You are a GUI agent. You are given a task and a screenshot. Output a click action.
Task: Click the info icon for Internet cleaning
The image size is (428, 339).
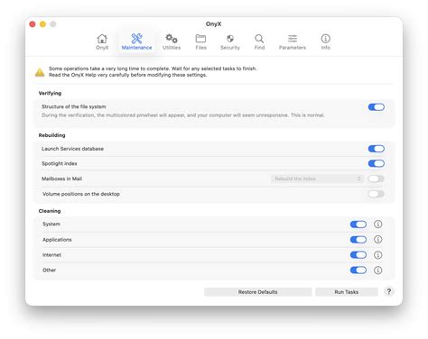[x=378, y=255]
